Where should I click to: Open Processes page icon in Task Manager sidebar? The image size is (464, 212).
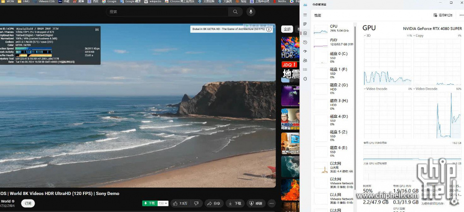(x=305, y=24)
